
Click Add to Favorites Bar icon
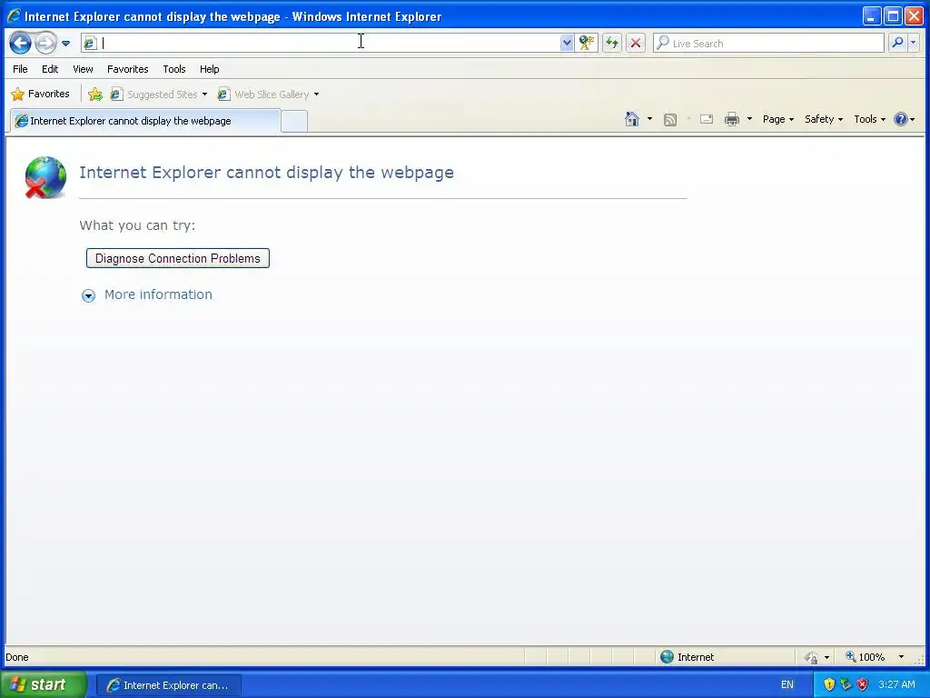click(x=95, y=94)
